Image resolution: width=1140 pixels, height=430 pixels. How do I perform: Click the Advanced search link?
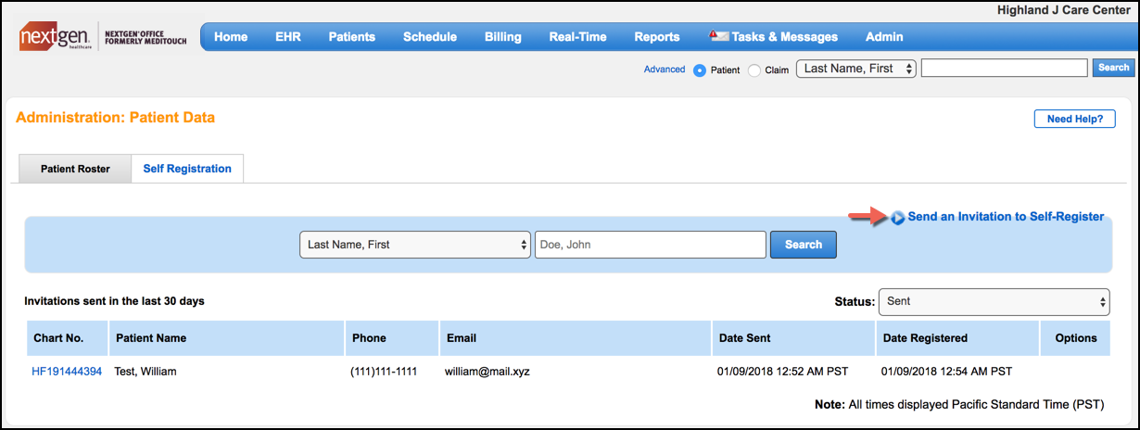pyautogui.click(x=665, y=70)
